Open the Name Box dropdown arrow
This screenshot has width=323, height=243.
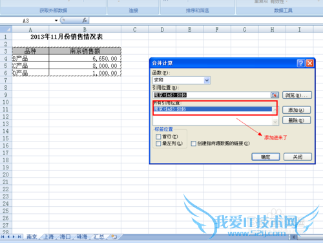tap(56, 21)
